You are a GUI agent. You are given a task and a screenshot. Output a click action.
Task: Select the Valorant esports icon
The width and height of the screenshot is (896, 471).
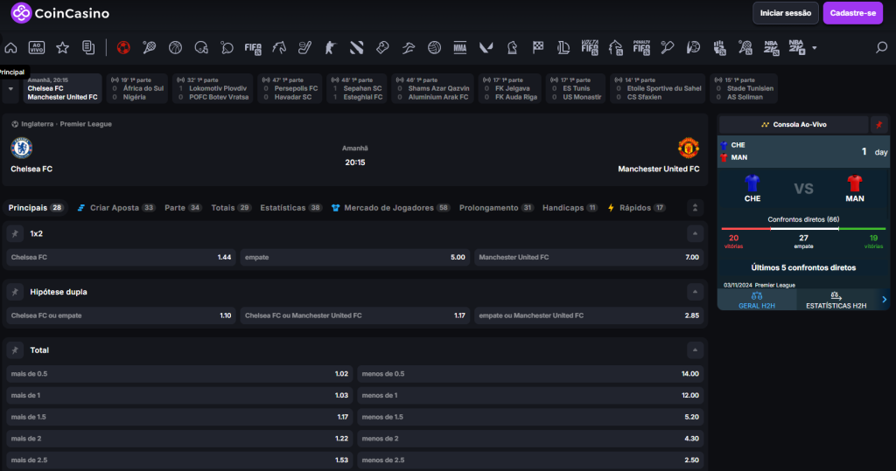click(x=486, y=48)
